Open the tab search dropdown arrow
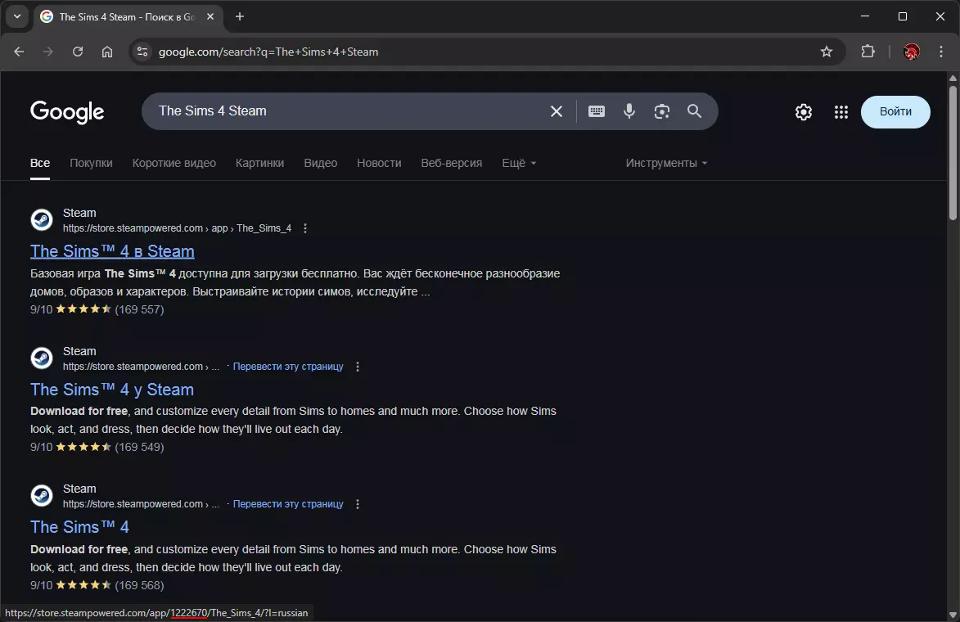Image resolution: width=960 pixels, height=622 pixels. [17, 16]
